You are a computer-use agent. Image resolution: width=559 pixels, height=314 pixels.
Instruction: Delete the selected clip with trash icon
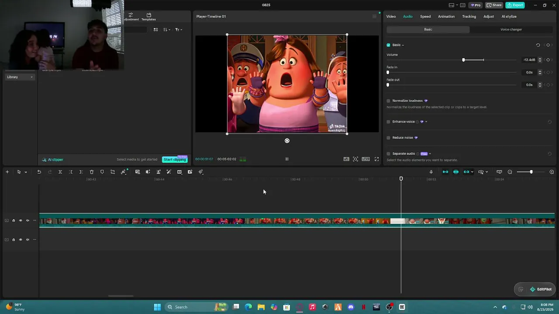[x=92, y=172]
